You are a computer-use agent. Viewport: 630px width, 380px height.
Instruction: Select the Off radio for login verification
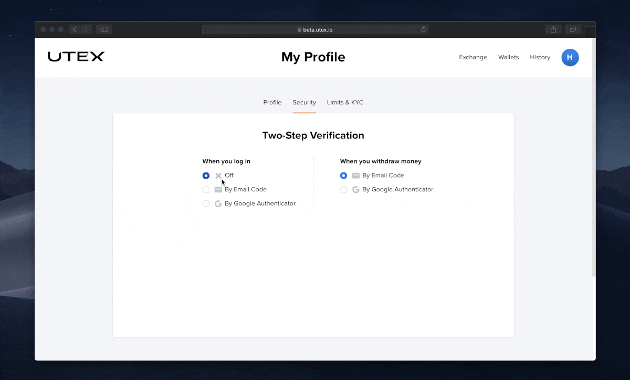[x=206, y=176]
